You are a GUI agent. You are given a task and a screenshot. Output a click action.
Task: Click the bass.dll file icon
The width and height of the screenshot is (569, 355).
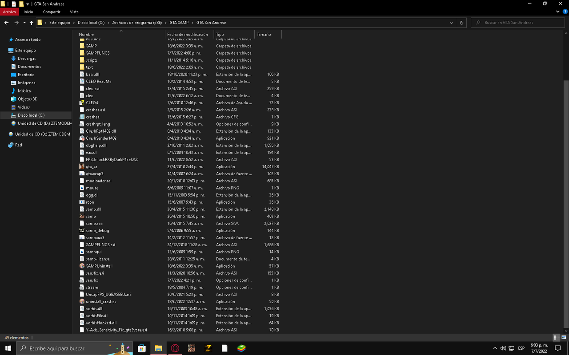pyautogui.click(x=82, y=74)
